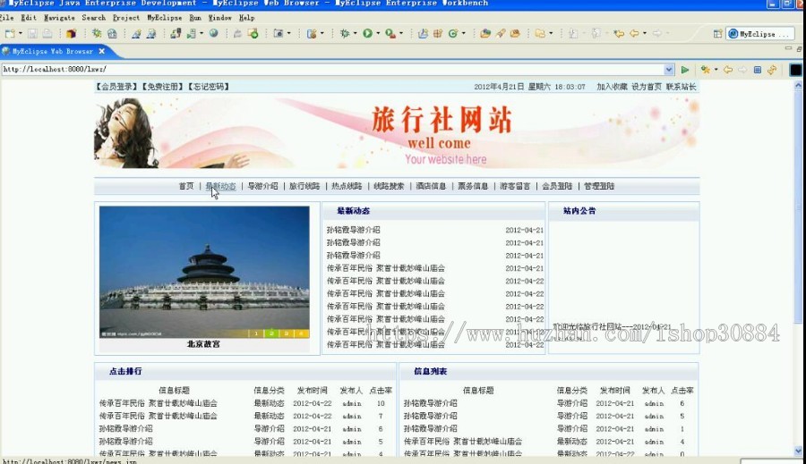Click the camera snapshot toolbar icon
This screenshot has height=464, width=806.
pos(279,34)
